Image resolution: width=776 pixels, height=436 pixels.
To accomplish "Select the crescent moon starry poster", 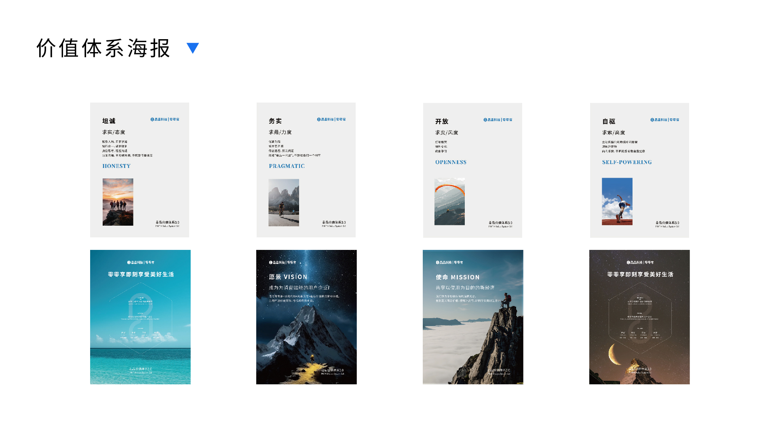I will (639, 317).
